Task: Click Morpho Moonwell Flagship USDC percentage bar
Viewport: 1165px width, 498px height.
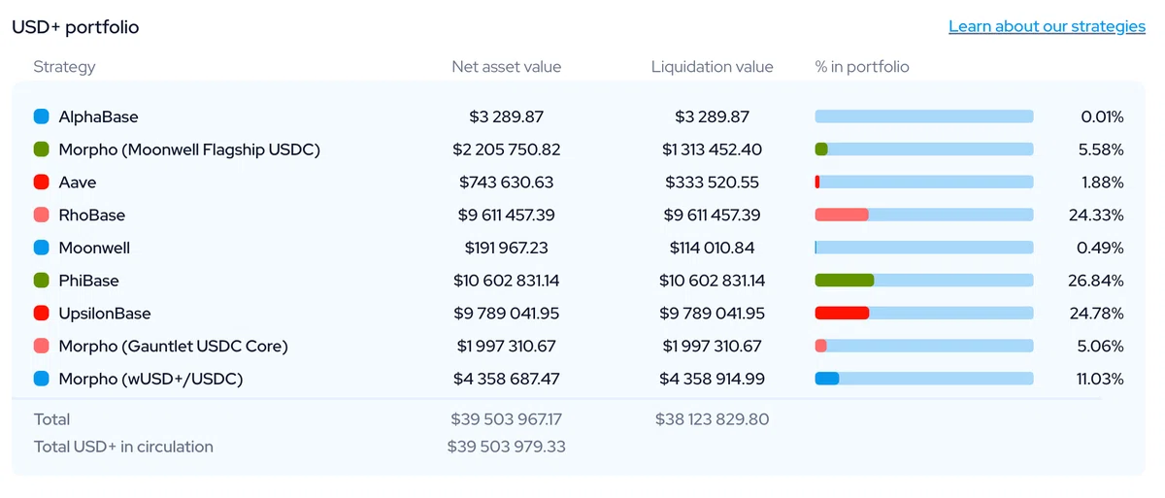Action: (924, 149)
